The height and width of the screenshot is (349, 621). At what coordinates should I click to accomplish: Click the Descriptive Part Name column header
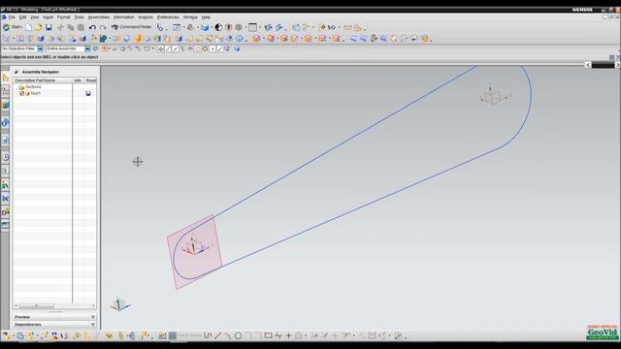[43, 80]
